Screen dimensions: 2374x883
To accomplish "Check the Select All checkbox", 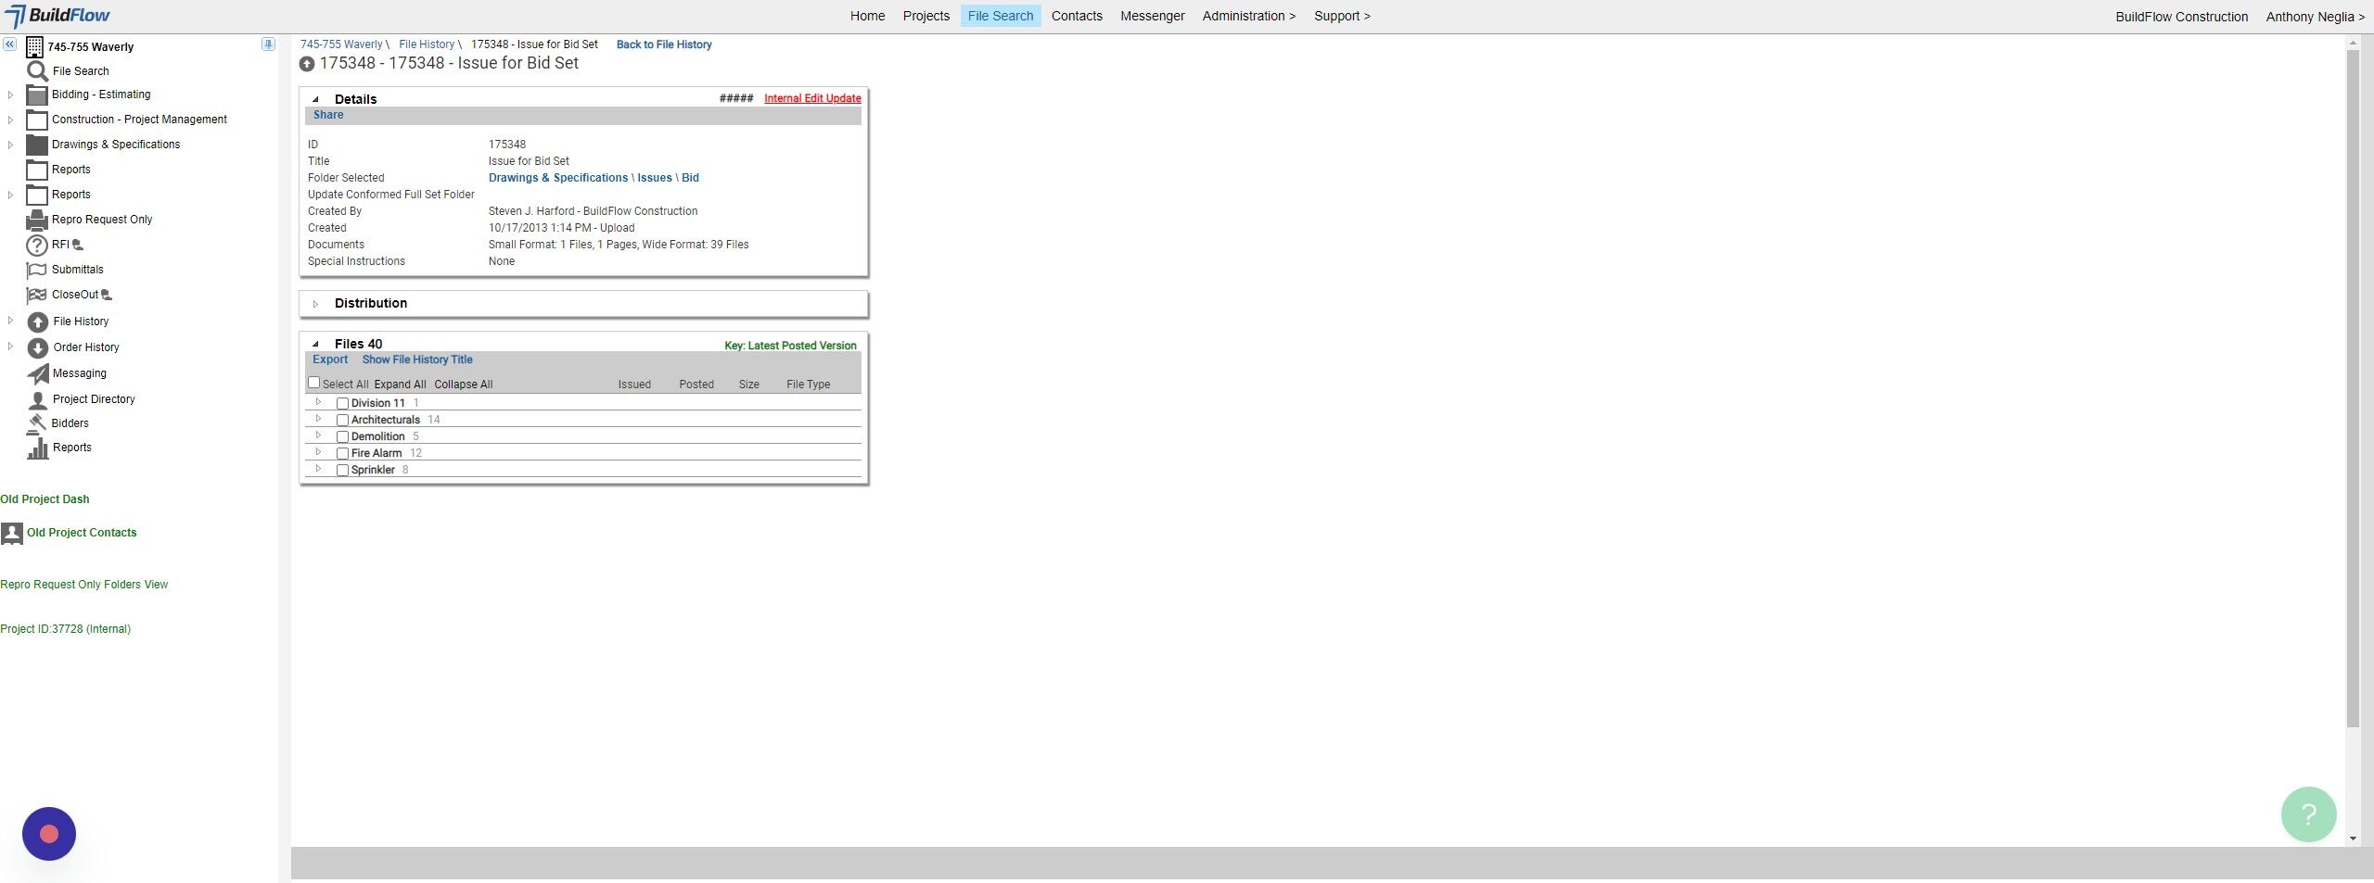I will click(x=313, y=383).
